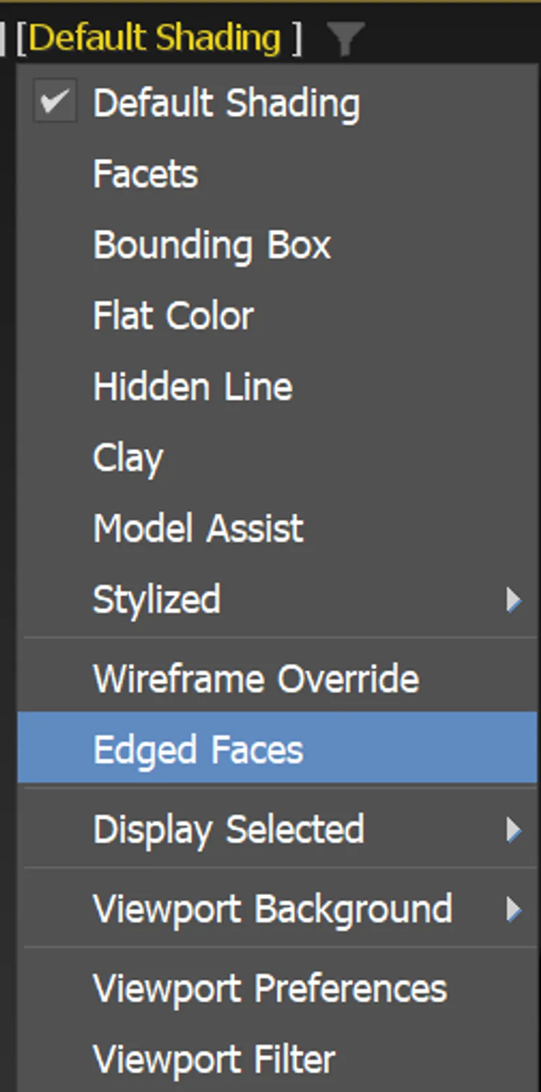The image size is (541, 1092).
Task: Switch to Model Assist shading
Action: [x=198, y=529]
